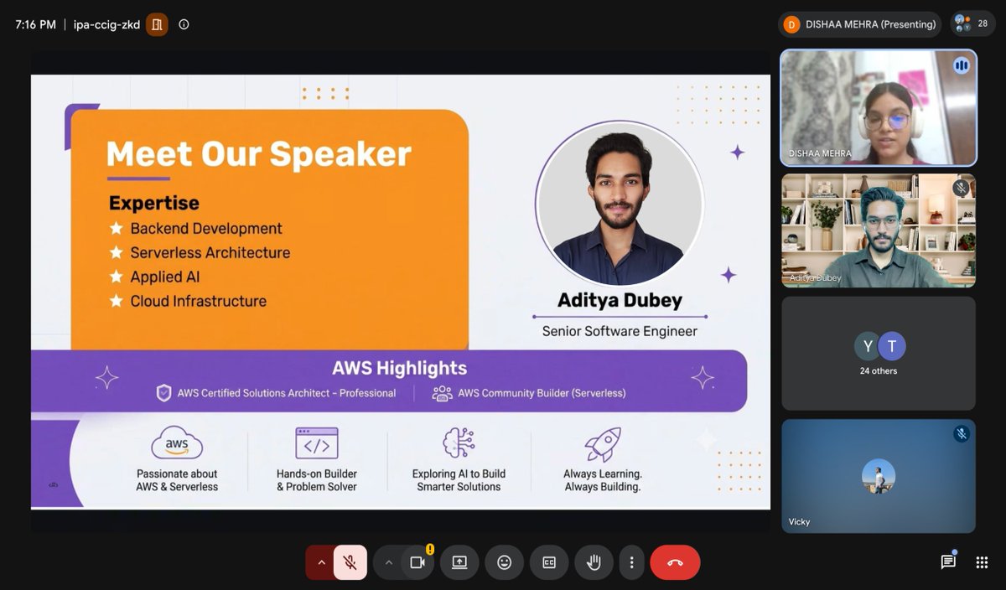The image size is (1006, 590).
Task: Open more options menu
Action: pyautogui.click(x=631, y=562)
